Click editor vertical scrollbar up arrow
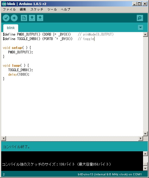Image resolution: width=149 pixels, height=178 pixels. 145,34
